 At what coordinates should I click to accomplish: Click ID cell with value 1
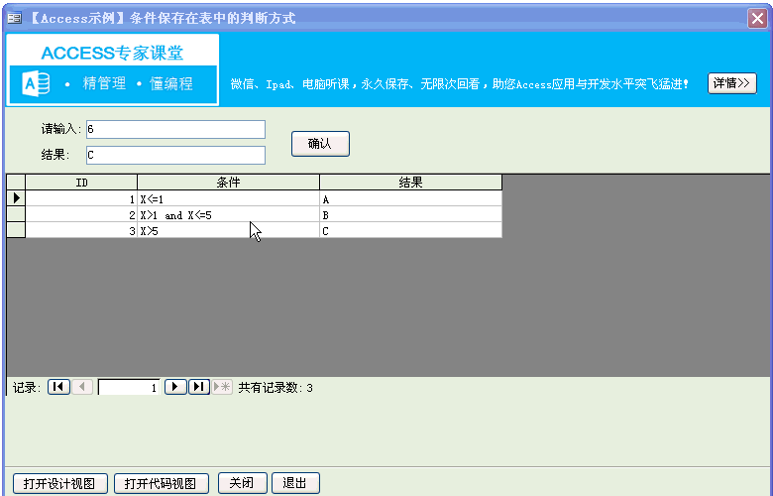(x=81, y=198)
